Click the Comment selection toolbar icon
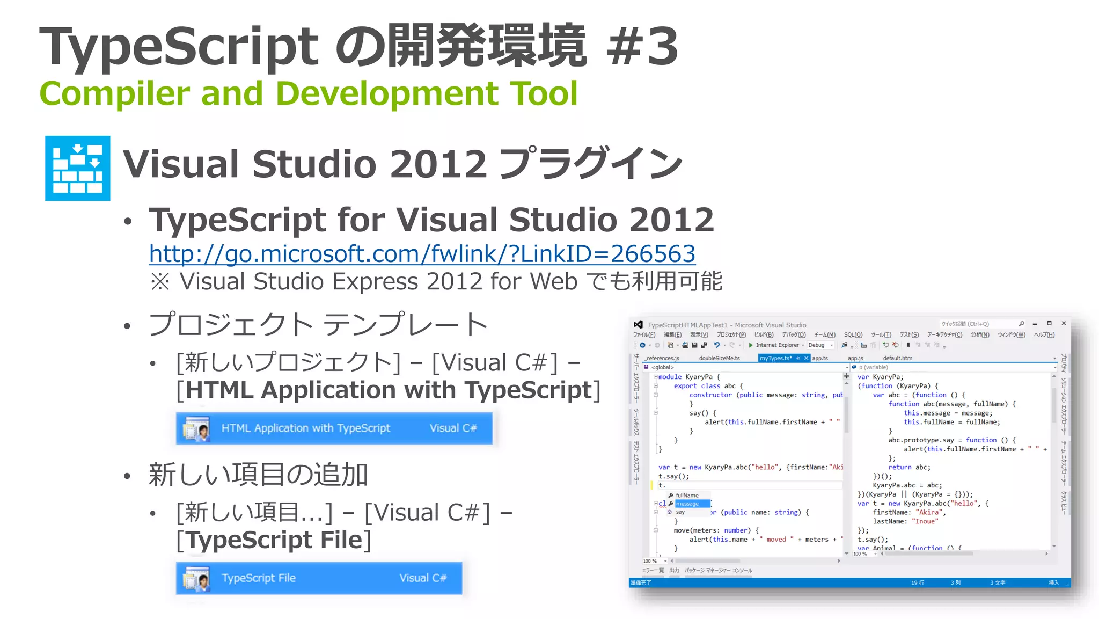This screenshot has width=1099, height=619. coord(886,345)
